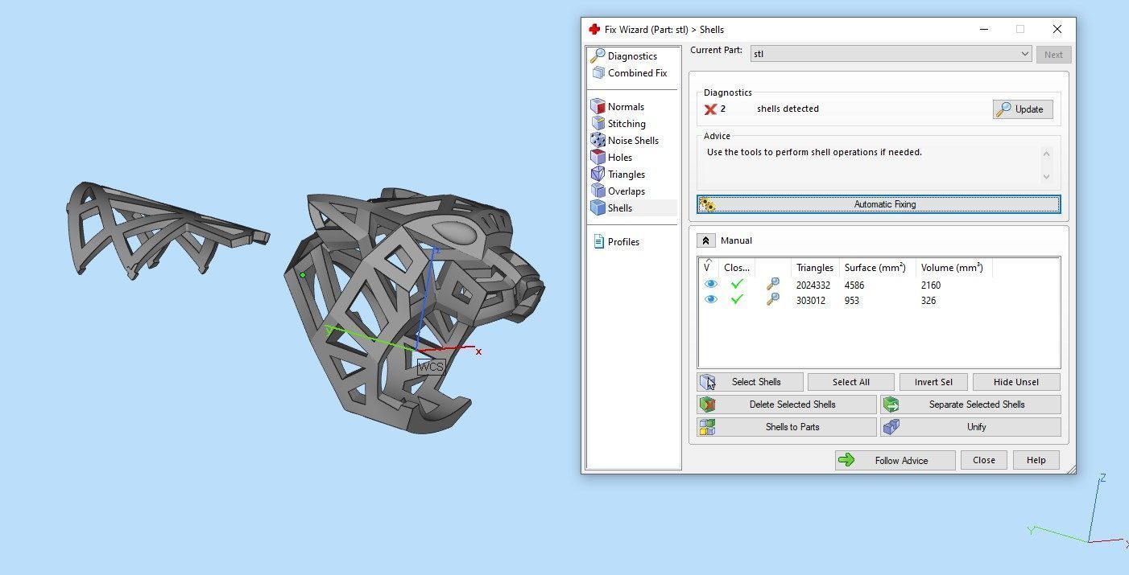1129x575 pixels.
Task: Click closed checkmark of 2024332 shell
Action: pos(736,285)
